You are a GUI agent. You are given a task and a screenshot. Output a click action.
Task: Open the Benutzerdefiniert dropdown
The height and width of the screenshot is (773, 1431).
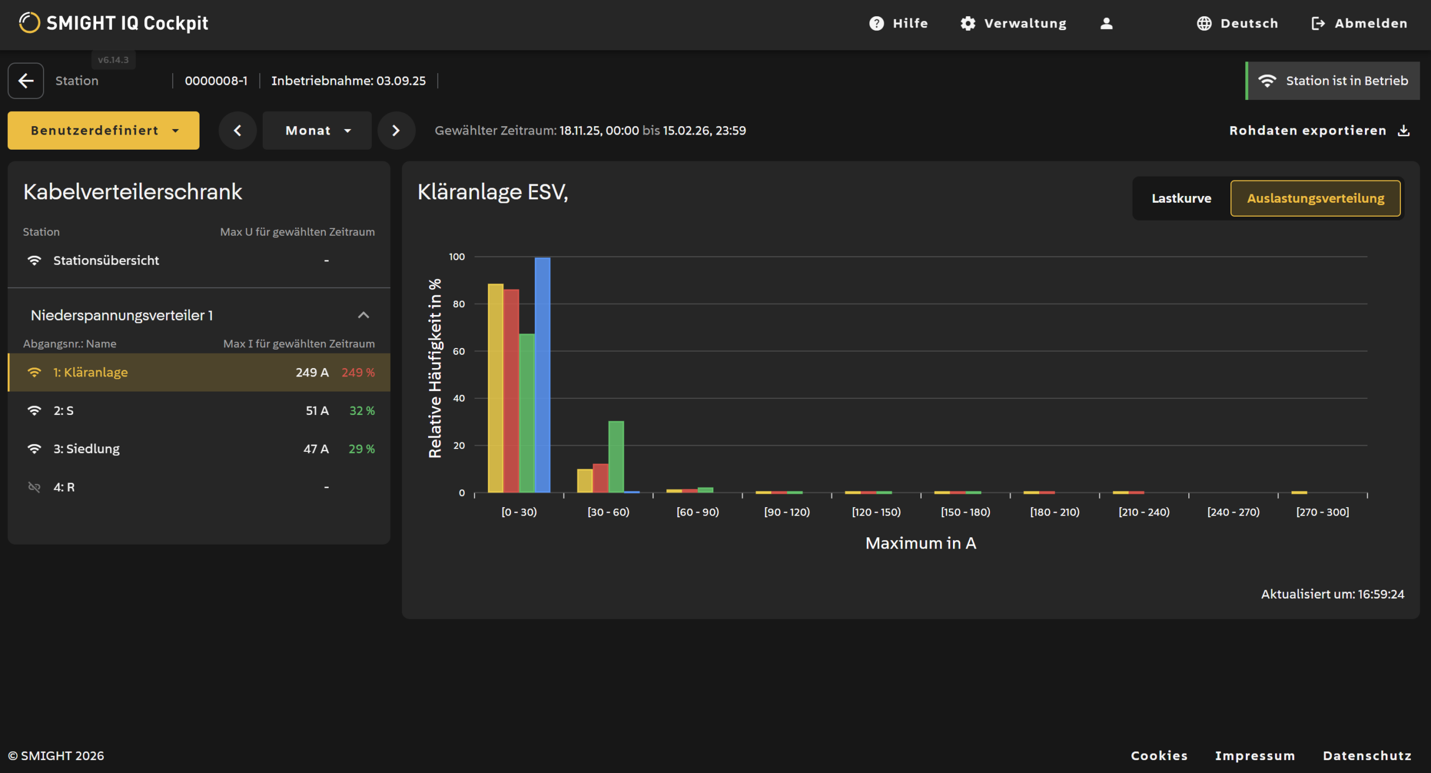coord(103,131)
